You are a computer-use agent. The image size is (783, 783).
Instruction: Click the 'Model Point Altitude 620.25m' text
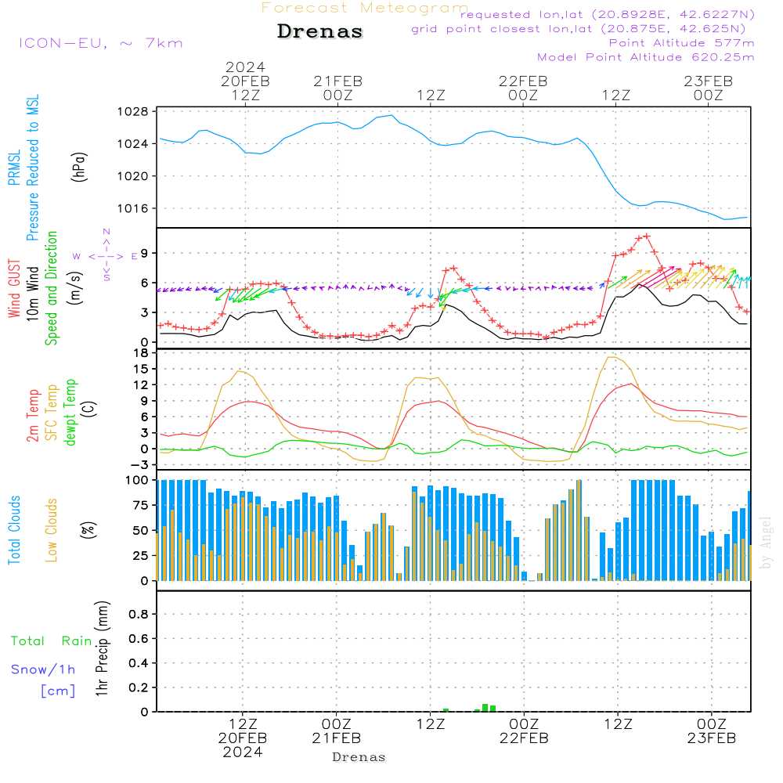tap(646, 57)
